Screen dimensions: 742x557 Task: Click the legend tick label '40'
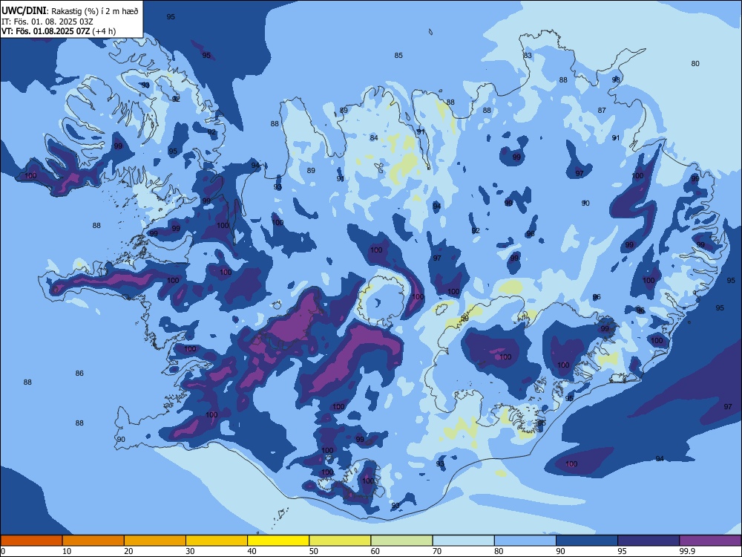[252, 551]
